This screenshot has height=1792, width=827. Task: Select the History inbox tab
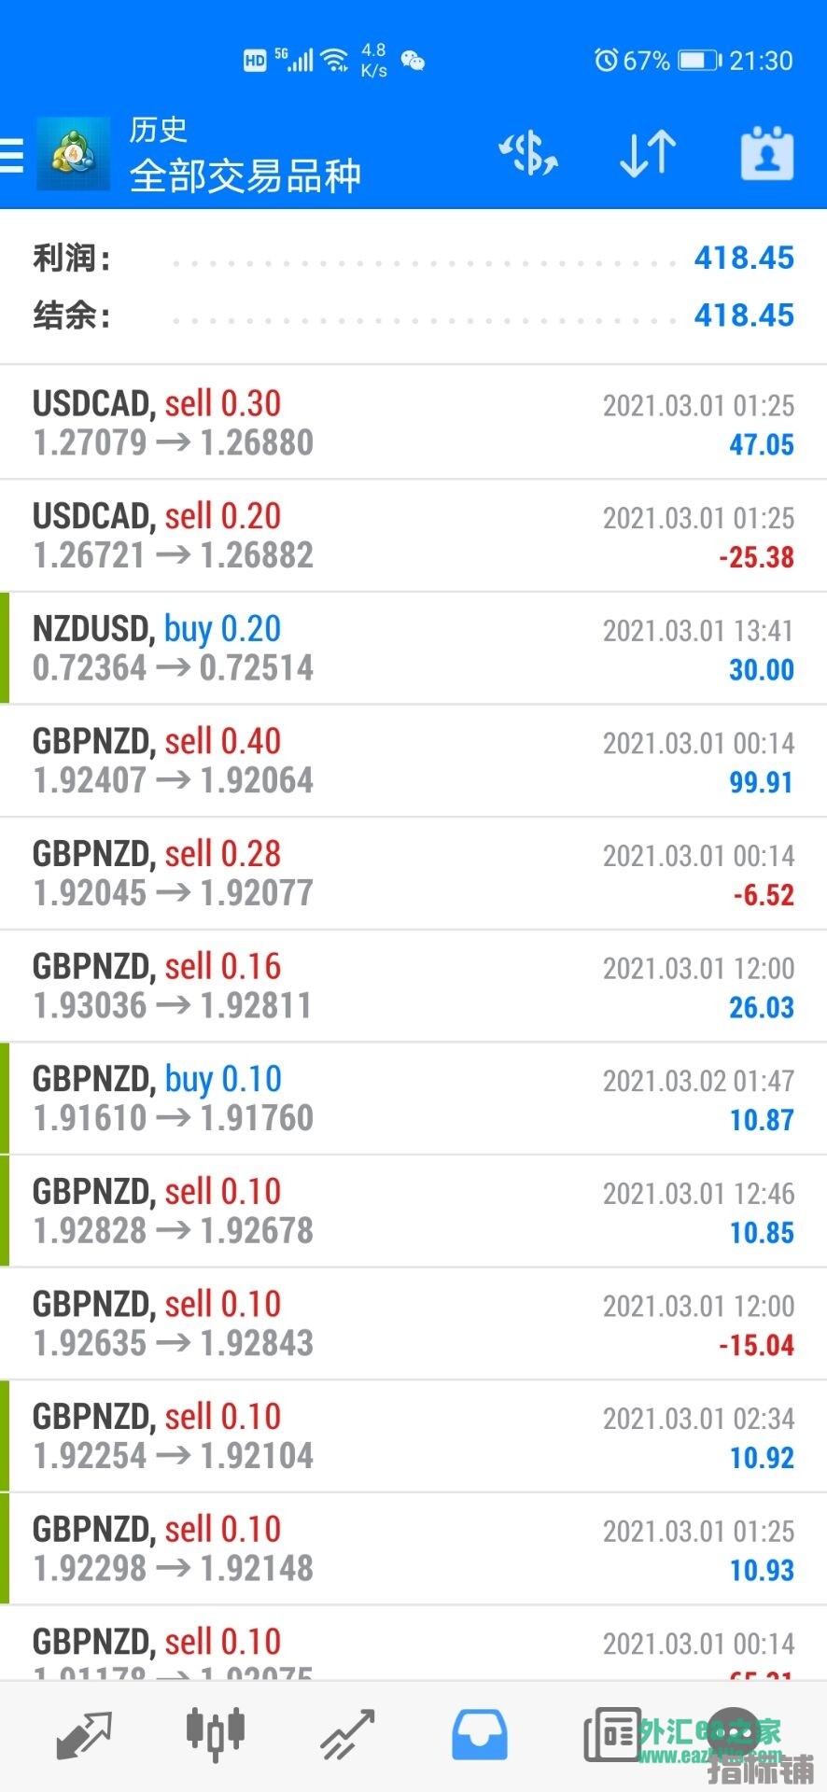(x=480, y=1735)
